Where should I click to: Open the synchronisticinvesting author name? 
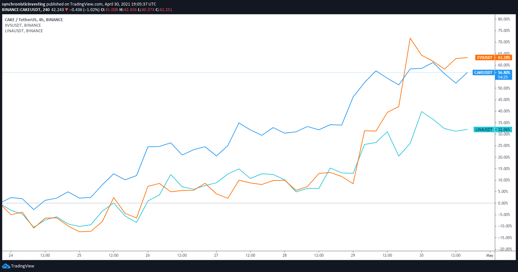pyautogui.click(x=23, y=4)
